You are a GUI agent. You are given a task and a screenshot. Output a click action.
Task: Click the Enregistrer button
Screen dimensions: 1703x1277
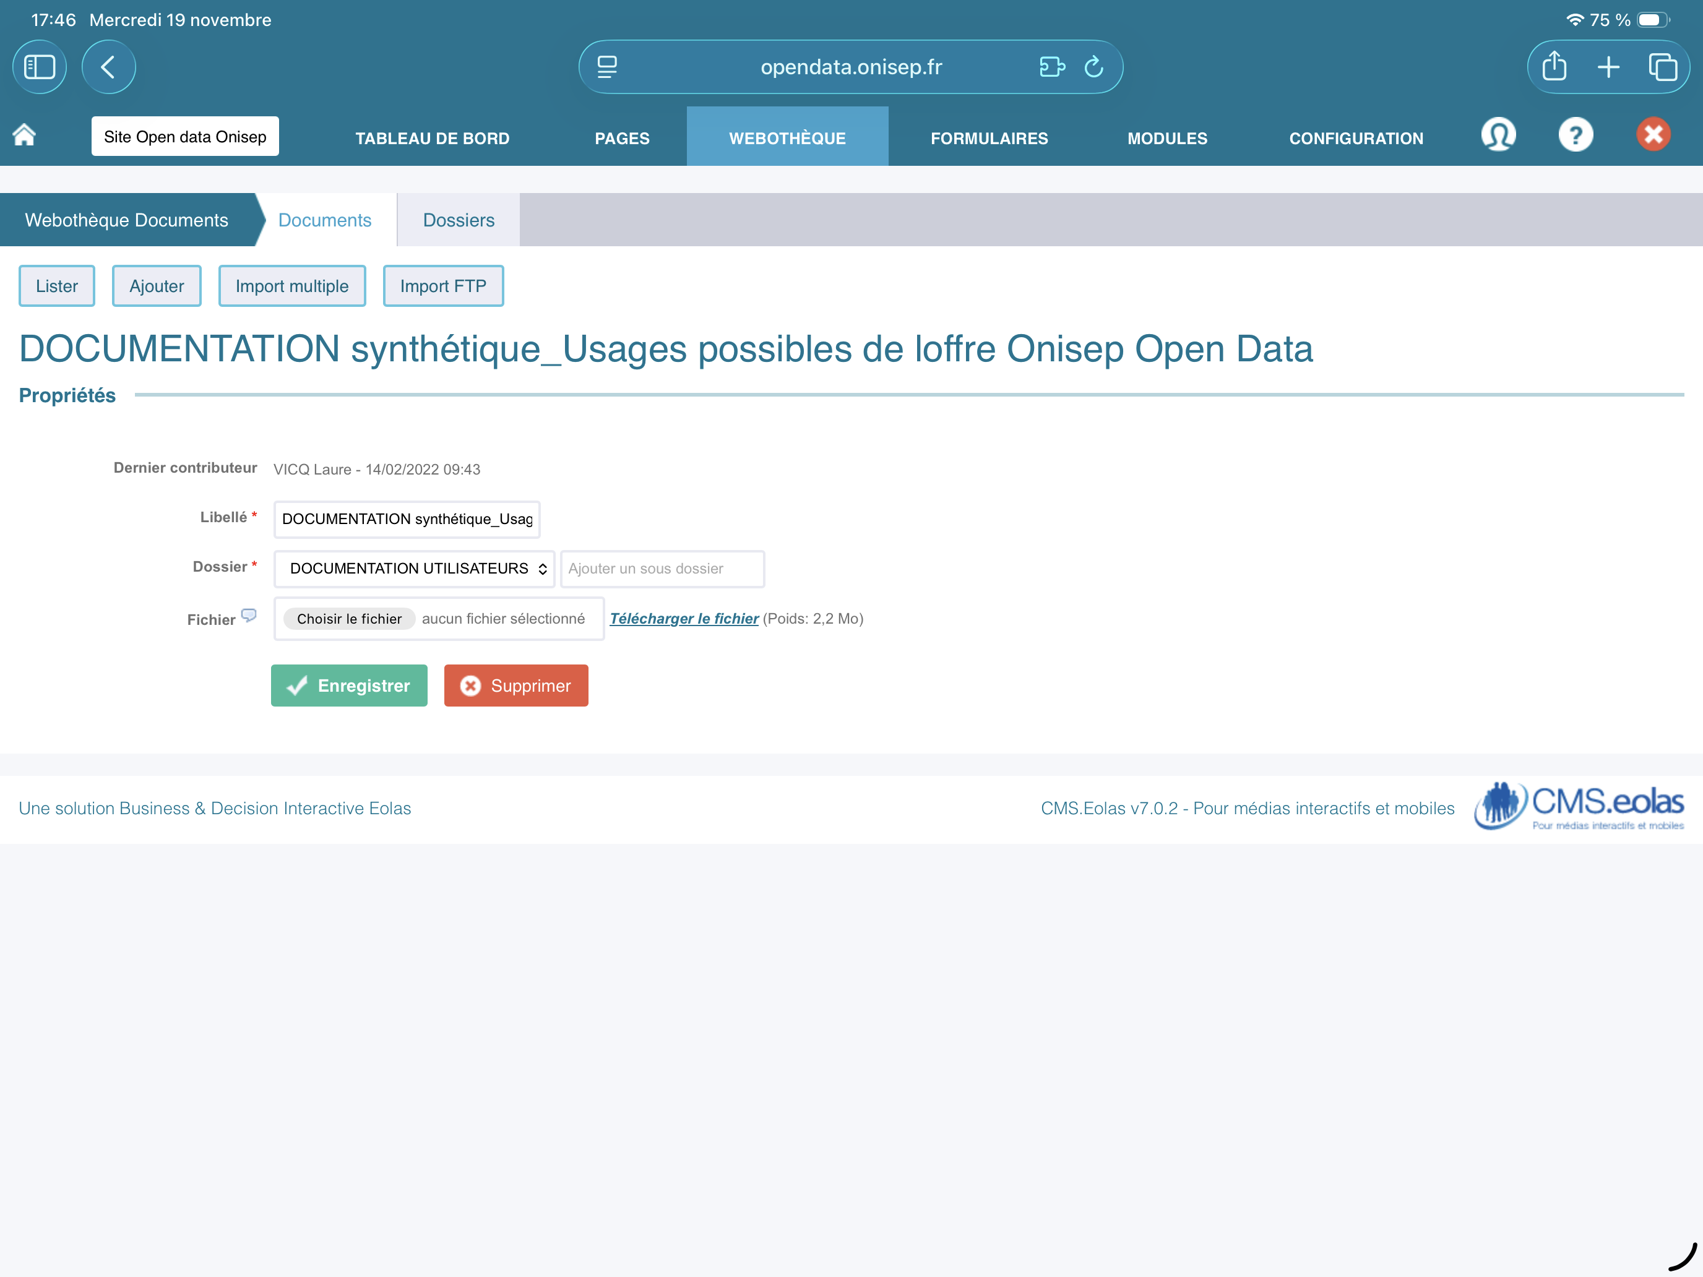[349, 686]
